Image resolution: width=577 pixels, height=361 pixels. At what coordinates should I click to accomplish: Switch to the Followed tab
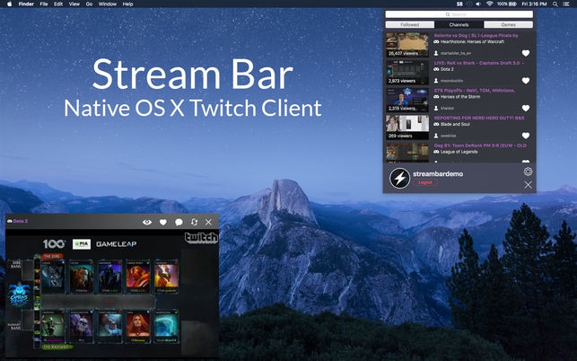click(x=409, y=24)
